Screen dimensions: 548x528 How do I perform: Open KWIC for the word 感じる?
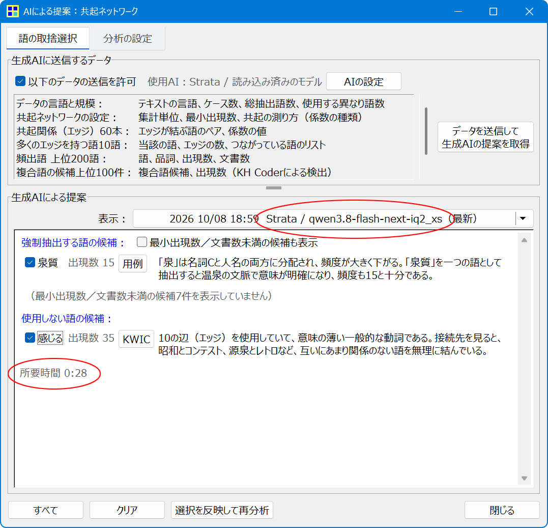click(x=136, y=339)
